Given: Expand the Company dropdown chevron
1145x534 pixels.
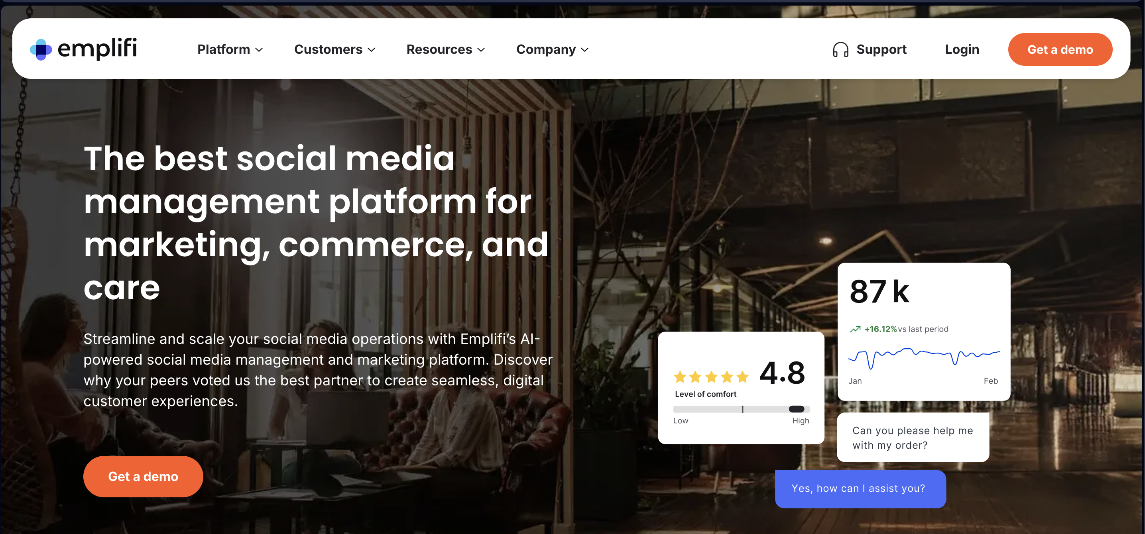Looking at the screenshot, I should point(585,50).
